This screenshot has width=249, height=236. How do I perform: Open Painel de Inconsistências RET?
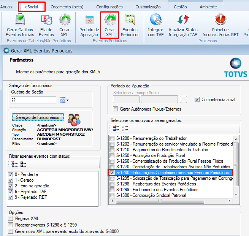[x=220, y=25]
